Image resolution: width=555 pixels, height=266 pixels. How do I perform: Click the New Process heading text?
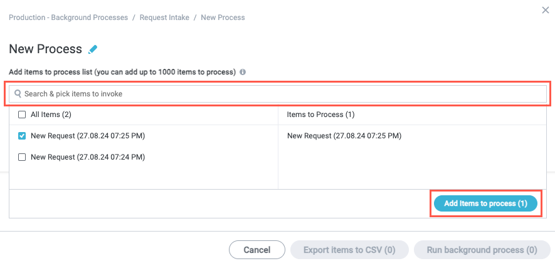45,49
